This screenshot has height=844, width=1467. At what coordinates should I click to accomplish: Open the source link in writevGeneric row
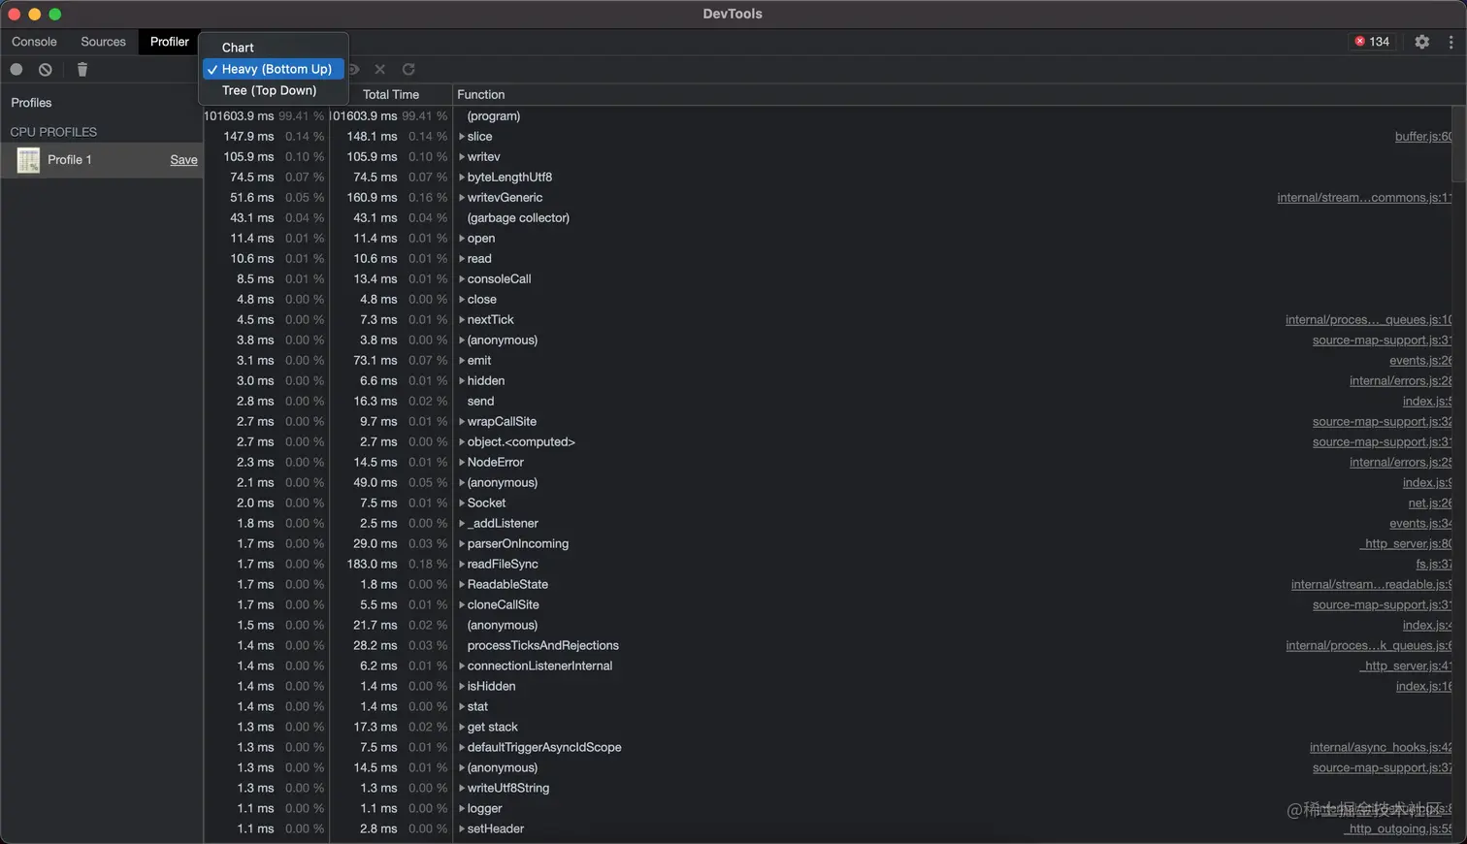(1364, 198)
